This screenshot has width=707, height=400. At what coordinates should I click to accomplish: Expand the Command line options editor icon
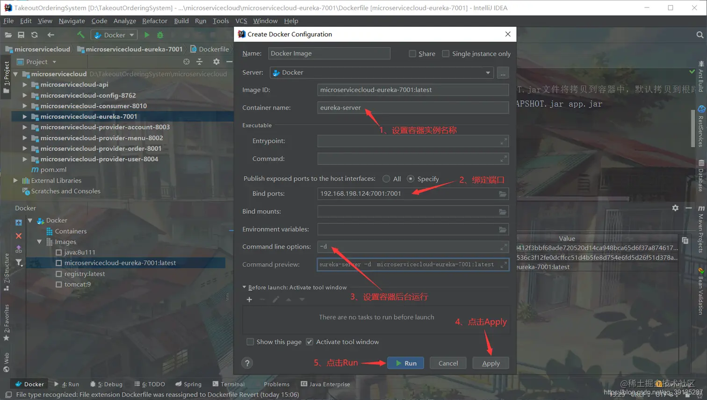coord(503,247)
